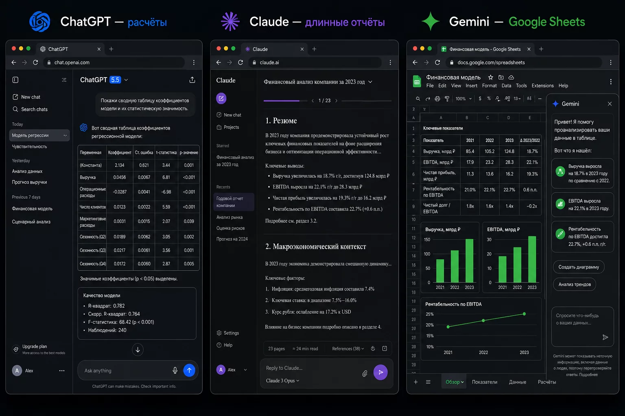Image resolution: width=625 pixels, height=416 pixels.
Task: Click Upgrade plan in ChatGPT sidebar
Action: 39,349
